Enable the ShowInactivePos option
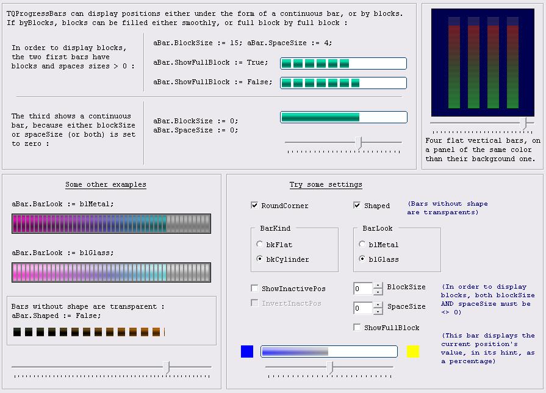The image size is (546, 393). click(254, 288)
